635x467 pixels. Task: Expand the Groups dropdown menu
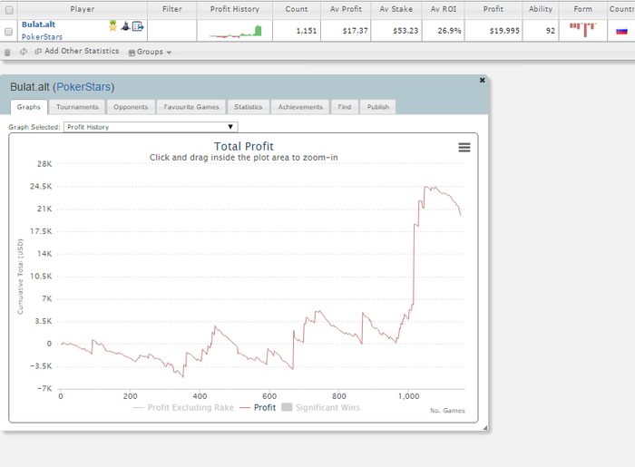tap(150, 52)
